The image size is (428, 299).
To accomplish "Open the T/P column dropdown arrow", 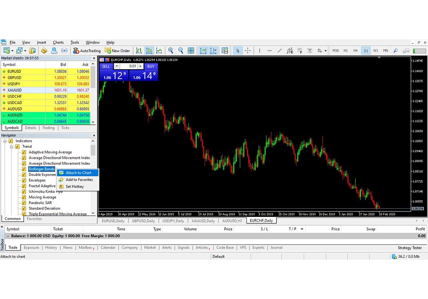I will pyautogui.click(x=302, y=229).
